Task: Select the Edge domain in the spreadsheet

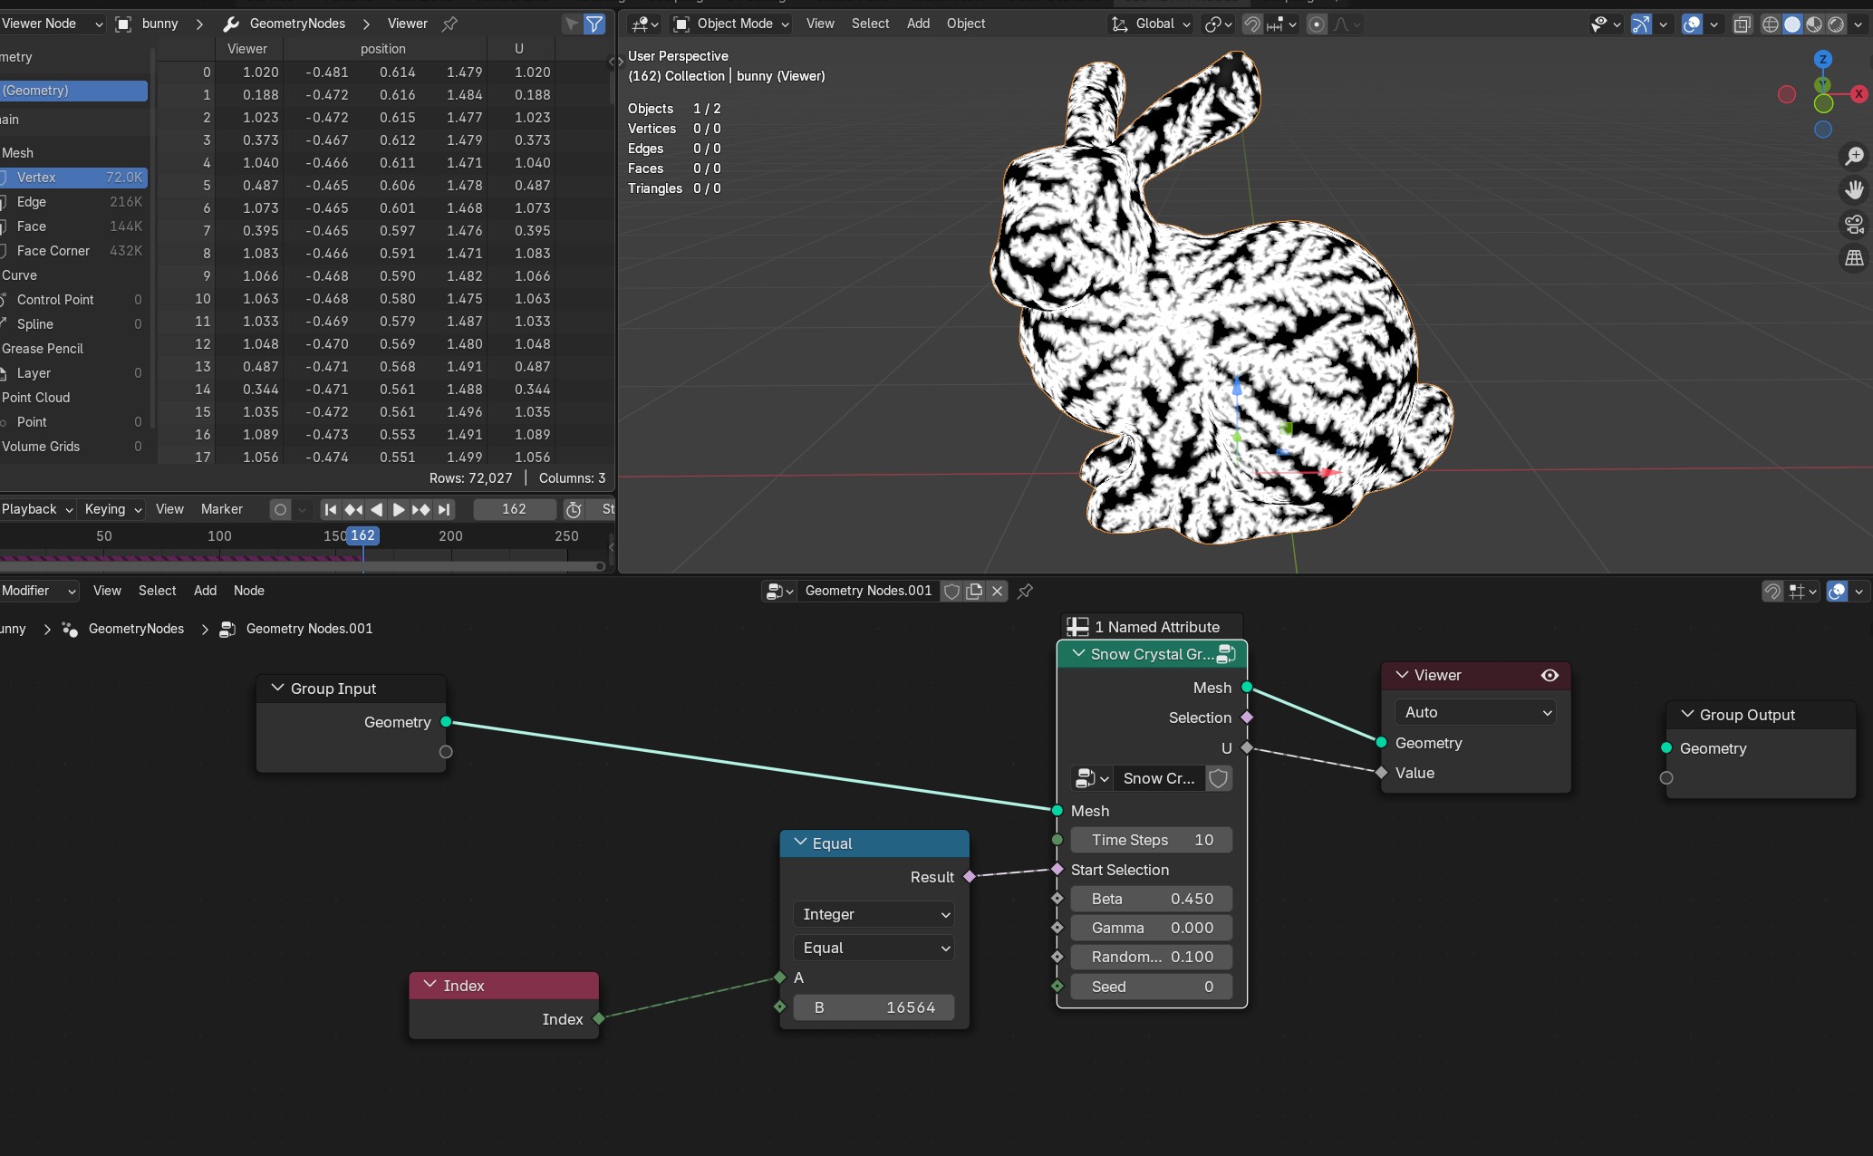Action: (73, 202)
